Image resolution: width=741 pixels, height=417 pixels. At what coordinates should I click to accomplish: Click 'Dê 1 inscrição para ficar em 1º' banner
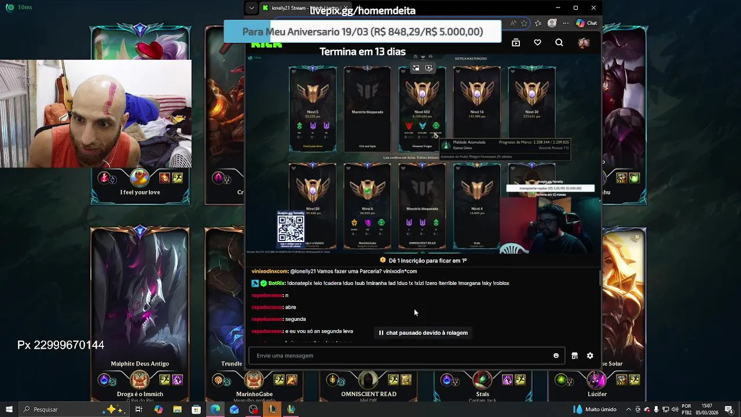423,261
